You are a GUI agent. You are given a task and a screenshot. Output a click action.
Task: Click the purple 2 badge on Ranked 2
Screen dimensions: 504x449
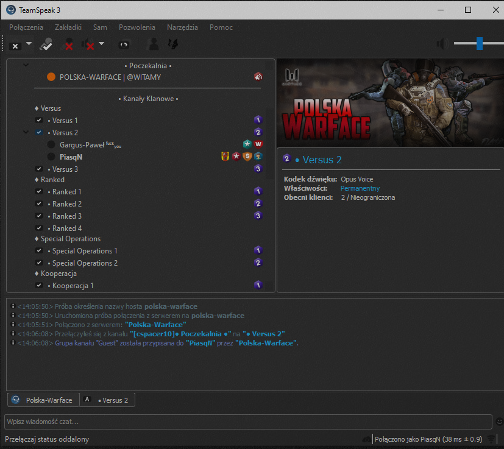[x=258, y=203]
